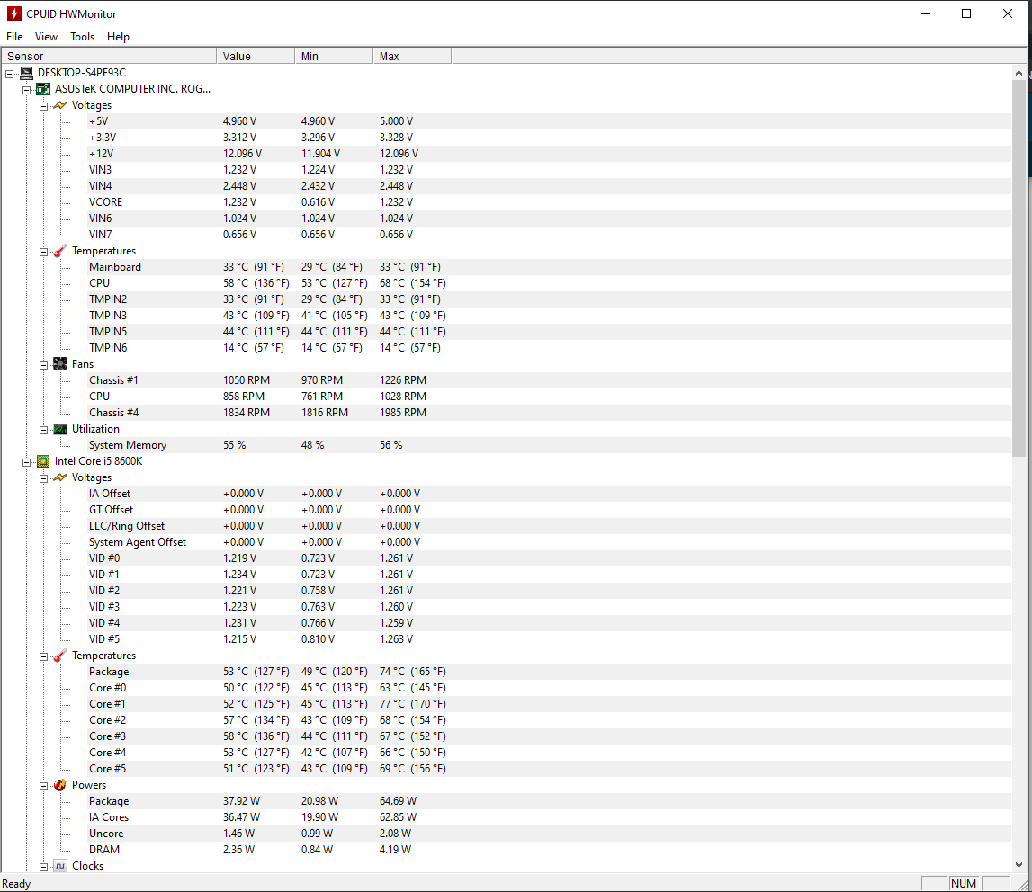Collapse the Fans group
Image resolution: width=1032 pixels, height=892 pixels.
43,365
